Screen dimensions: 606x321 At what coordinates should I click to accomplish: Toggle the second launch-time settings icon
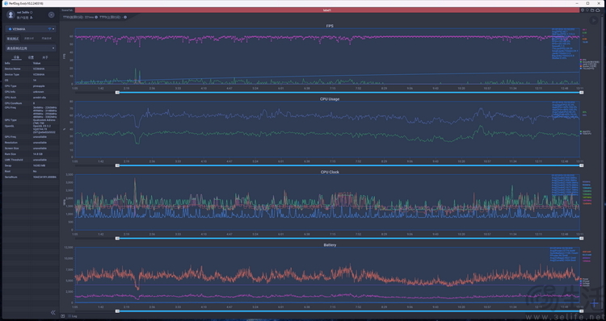pos(125,18)
